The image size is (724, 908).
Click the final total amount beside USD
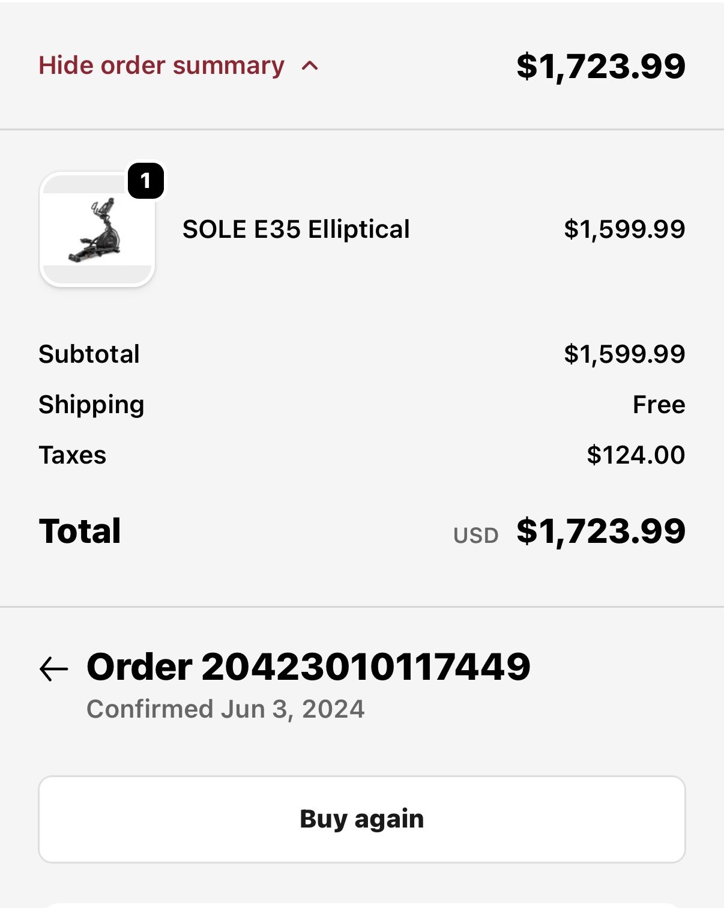pyautogui.click(x=600, y=531)
